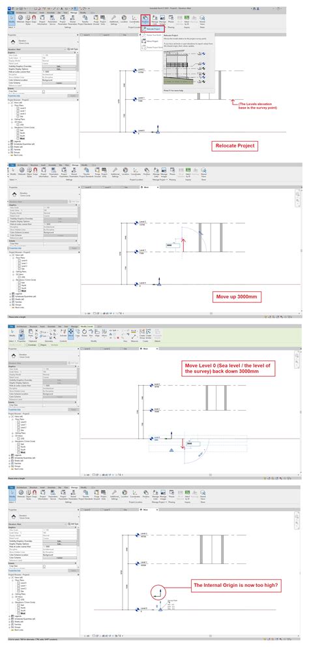
Task: Expand Legends node in top screenshot Project Browser
Action: pyautogui.click(x=10, y=141)
